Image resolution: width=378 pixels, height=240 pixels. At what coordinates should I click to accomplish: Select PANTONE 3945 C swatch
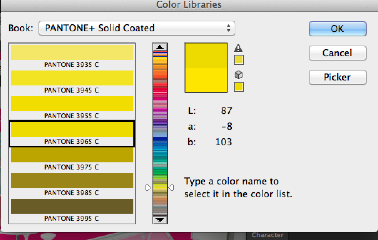(x=72, y=78)
